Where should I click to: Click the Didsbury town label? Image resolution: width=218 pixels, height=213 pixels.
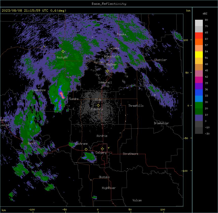[x=97, y=109]
